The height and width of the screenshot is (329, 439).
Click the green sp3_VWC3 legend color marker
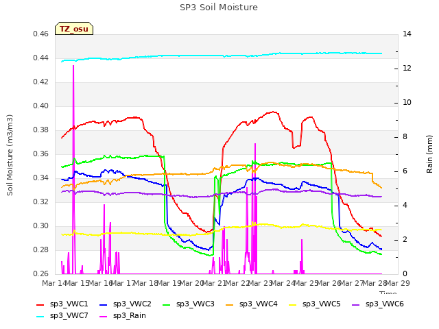pyautogui.click(x=167, y=305)
